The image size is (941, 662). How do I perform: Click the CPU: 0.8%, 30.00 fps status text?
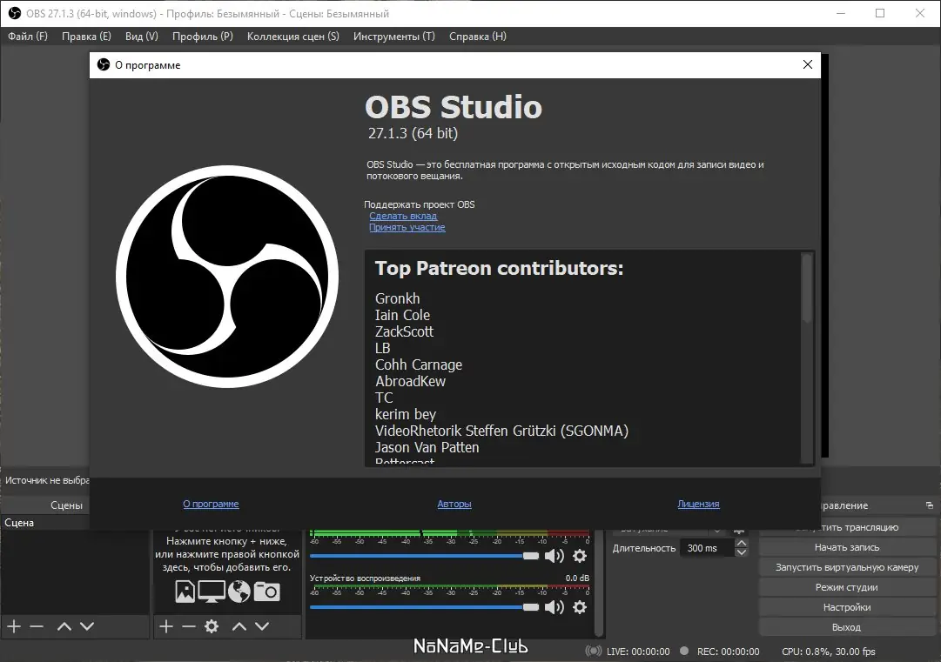[x=828, y=652]
